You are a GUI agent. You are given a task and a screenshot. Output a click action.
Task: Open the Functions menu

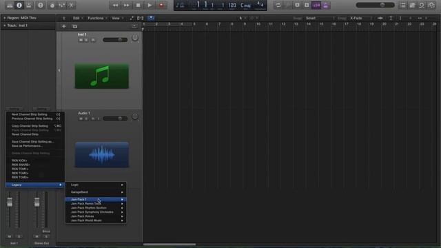pos(96,19)
